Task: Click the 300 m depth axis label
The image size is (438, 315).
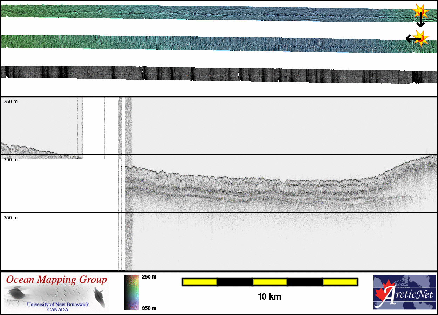Action: tap(10, 160)
